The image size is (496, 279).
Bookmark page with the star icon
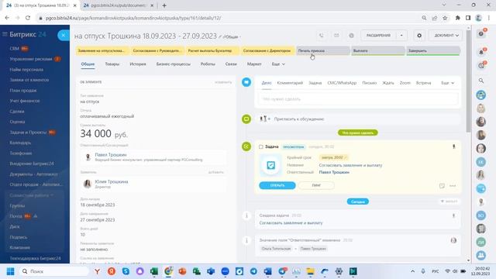tap(445, 18)
